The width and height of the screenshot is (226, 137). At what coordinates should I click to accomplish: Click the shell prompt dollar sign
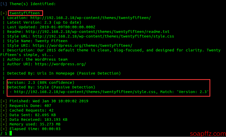point(6,133)
